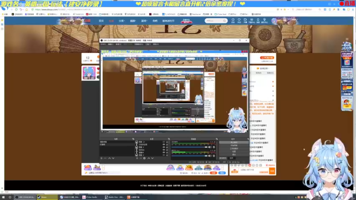Add a new source with the plus icon in OBS Sources
Viewport: 356px width, 200px height.
pos(137,158)
